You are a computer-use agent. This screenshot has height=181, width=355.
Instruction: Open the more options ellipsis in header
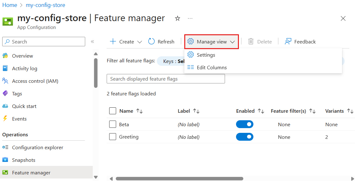point(190,19)
